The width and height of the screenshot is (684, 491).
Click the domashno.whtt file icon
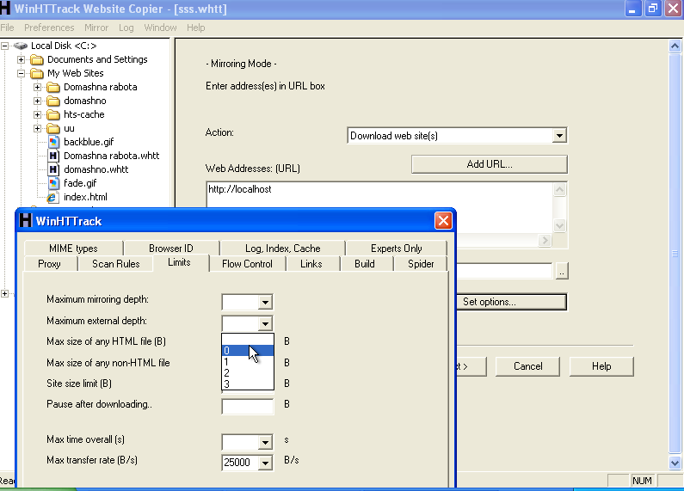[x=53, y=169]
